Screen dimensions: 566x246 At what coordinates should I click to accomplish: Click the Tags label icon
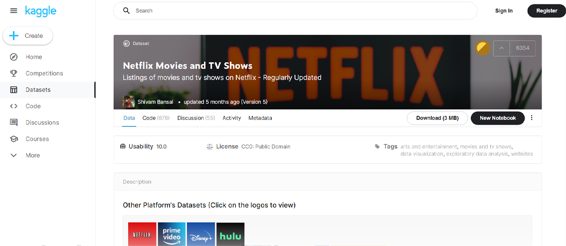(x=377, y=147)
